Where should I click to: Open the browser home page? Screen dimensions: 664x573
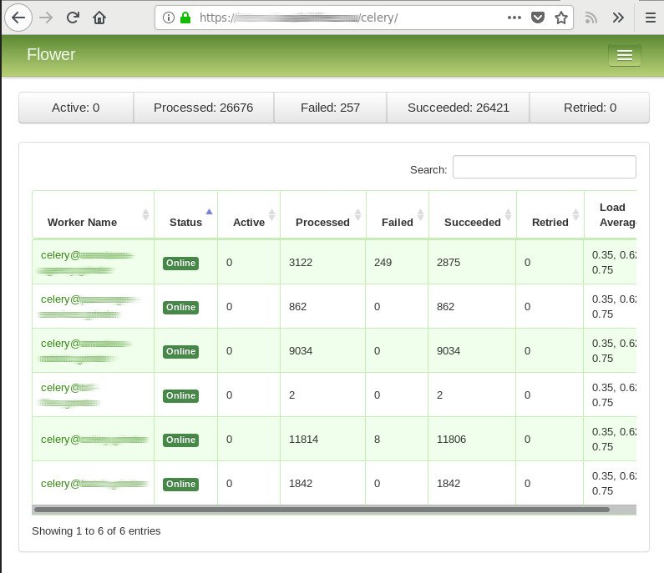click(99, 18)
